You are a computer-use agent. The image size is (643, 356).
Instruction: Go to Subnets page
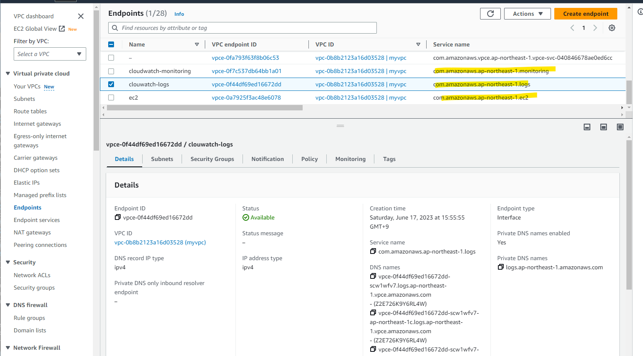click(x=24, y=99)
